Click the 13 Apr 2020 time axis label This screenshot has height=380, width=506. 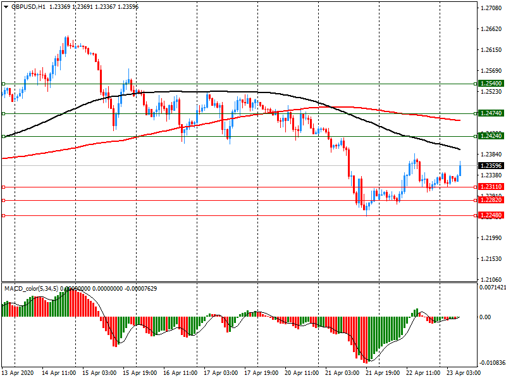(x=18, y=373)
